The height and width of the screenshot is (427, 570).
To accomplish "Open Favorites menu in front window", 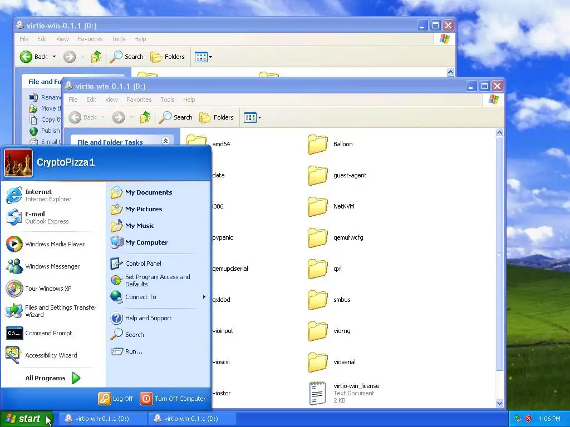I will [139, 100].
